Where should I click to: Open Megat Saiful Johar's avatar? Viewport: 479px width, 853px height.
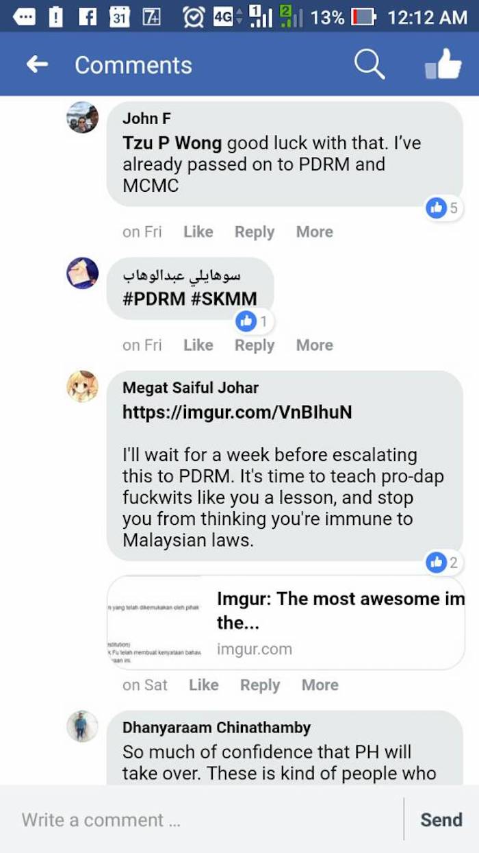82,386
